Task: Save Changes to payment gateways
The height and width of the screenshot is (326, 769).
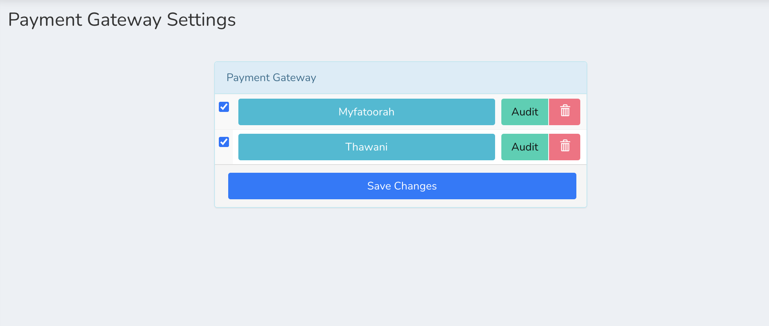Action: pyautogui.click(x=402, y=186)
